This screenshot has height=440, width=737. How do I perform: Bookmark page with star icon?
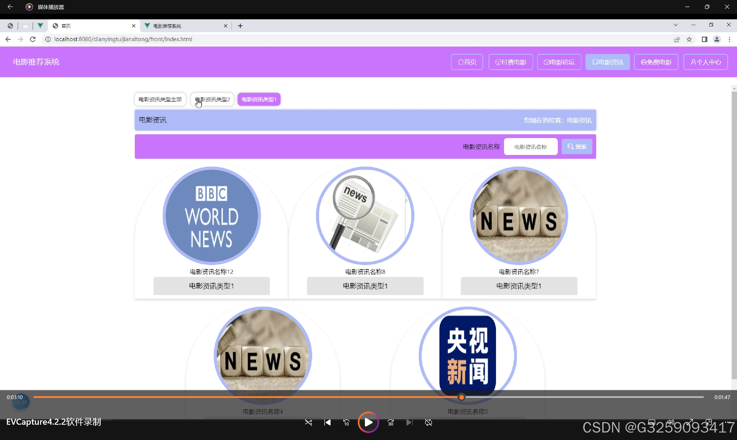[x=689, y=39]
